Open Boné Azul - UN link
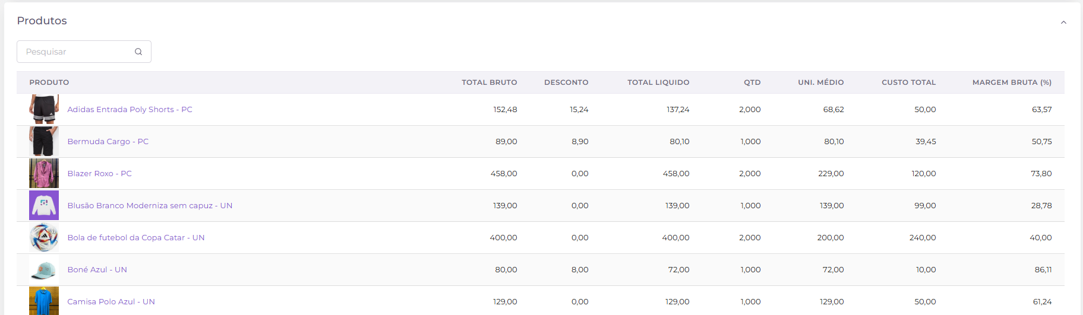1083x315 pixels. 97,270
